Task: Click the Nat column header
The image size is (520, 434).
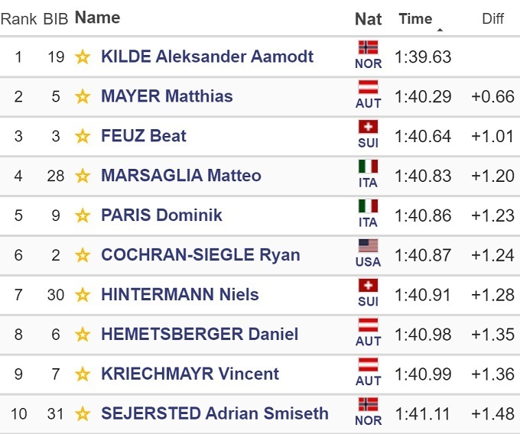Action: (x=368, y=18)
